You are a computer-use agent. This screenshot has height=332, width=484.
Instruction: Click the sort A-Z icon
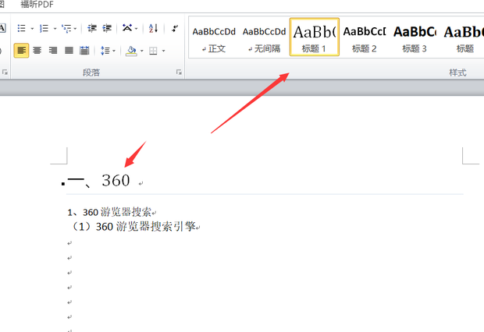pos(153,29)
